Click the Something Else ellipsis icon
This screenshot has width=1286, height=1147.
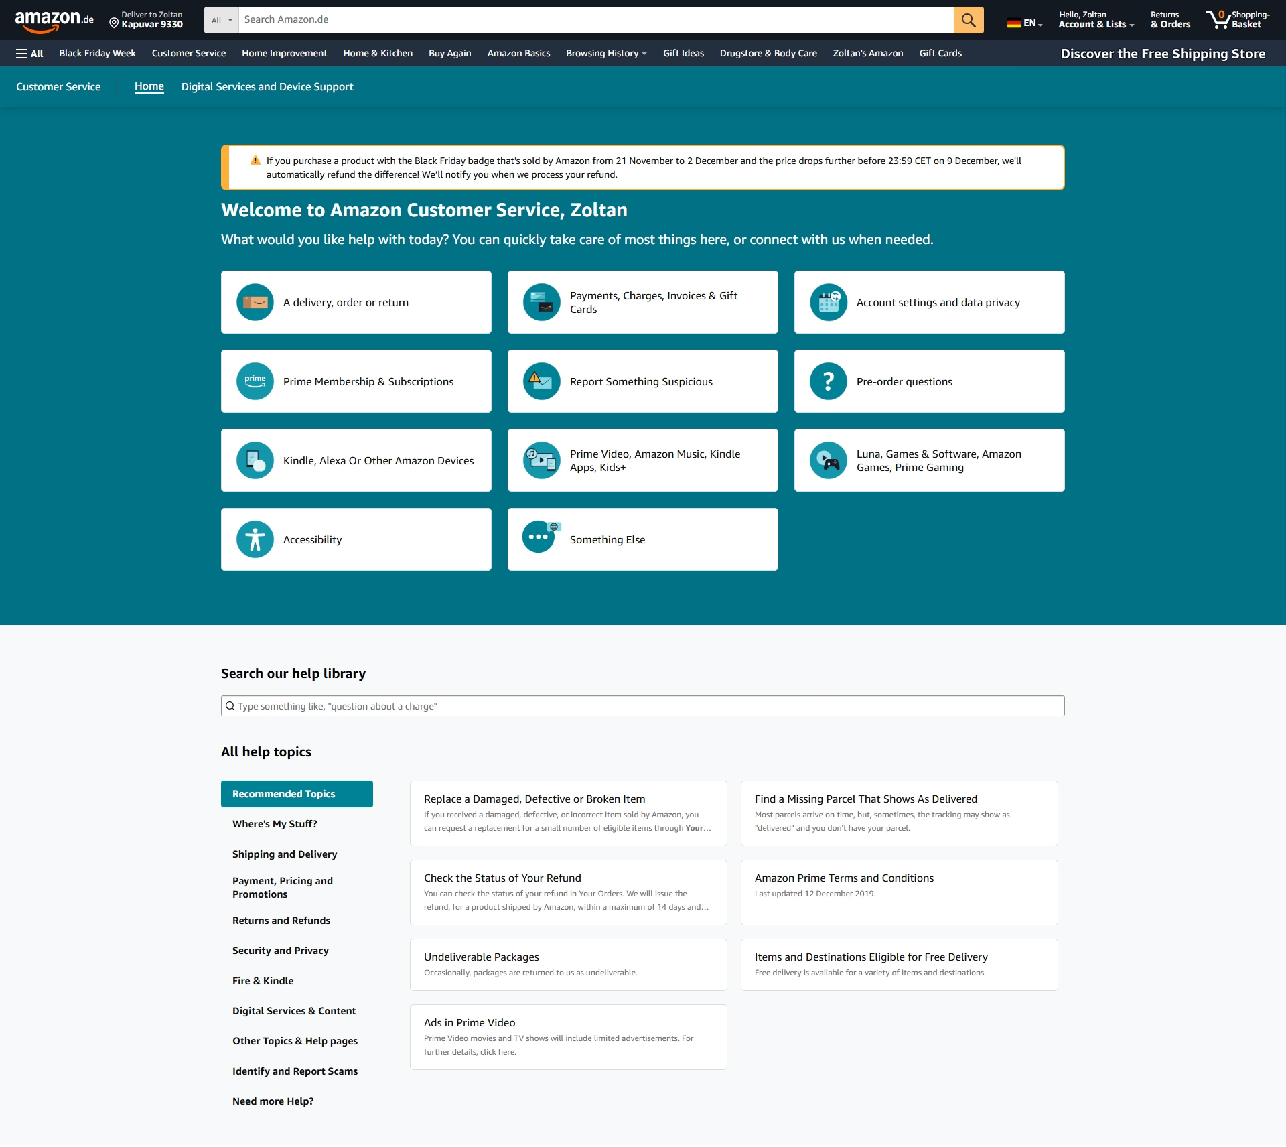tap(542, 537)
